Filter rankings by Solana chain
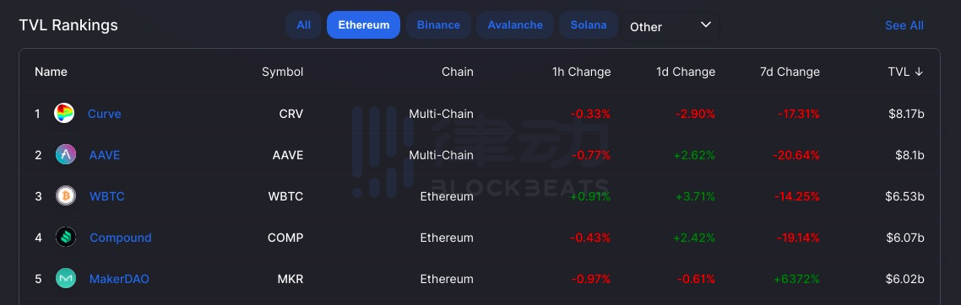The height and width of the screenshot is (305, 961). pyautogui.click(x=589, y=25)
